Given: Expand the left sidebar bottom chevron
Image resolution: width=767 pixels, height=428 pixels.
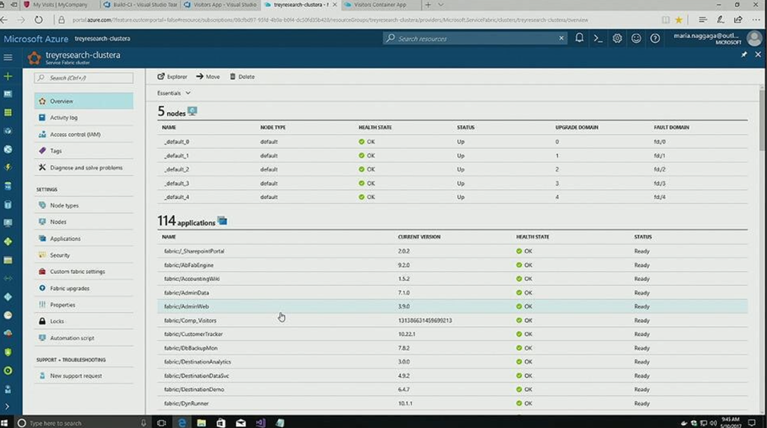Looking at the screenshot, I should tap(8, 406).
